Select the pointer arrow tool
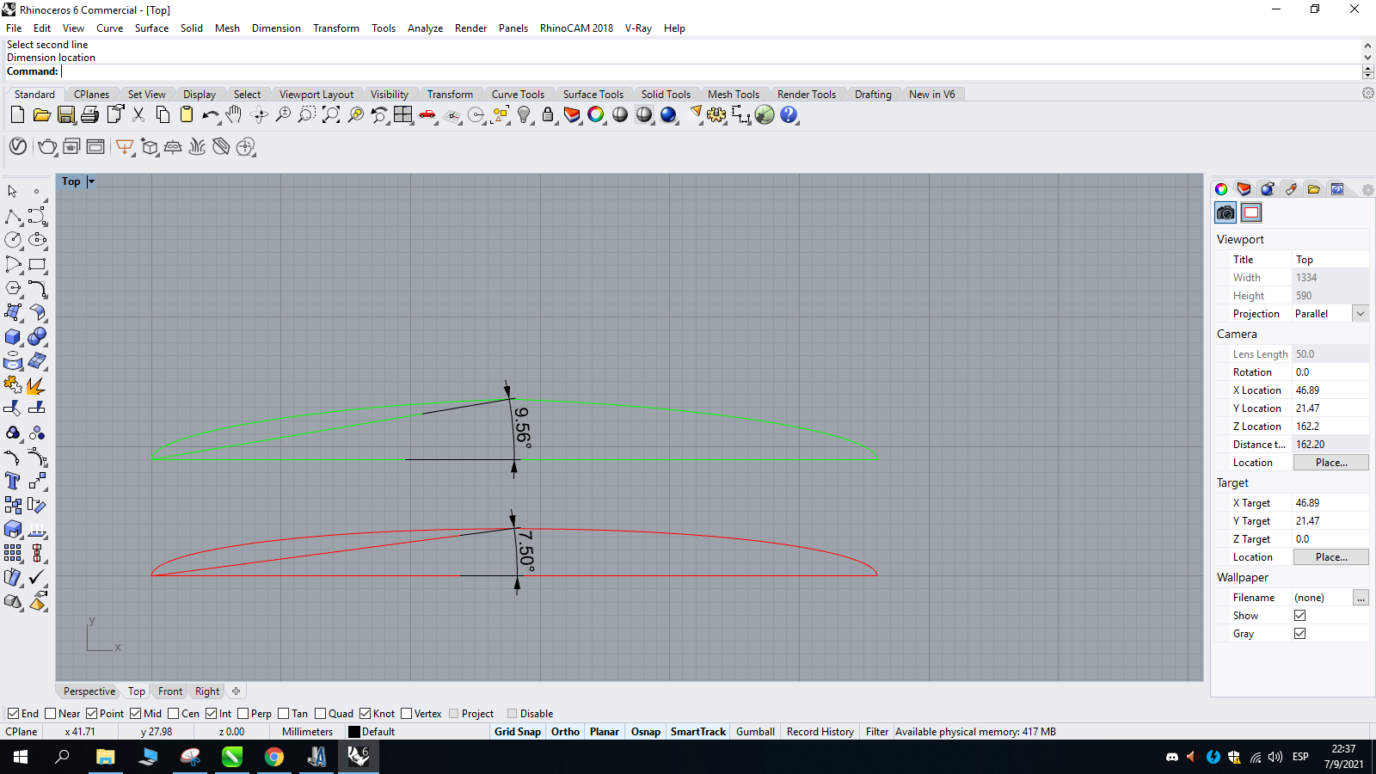 tap(13, 191)
